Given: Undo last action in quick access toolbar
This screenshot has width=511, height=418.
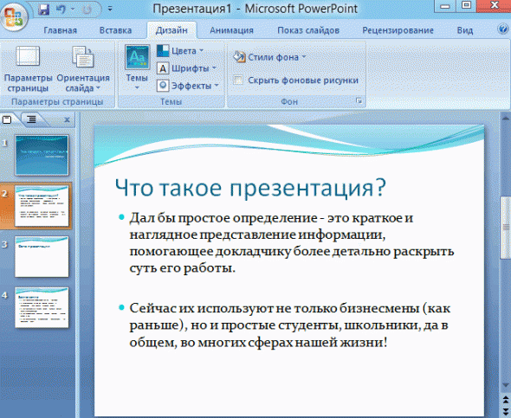Looking at the screenshot, I should tap(61, 10).
